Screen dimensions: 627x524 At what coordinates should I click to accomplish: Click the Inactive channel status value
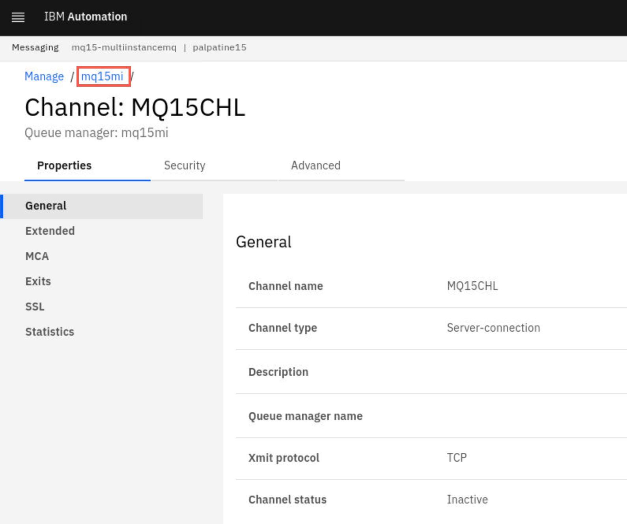[x=467, y=500]
